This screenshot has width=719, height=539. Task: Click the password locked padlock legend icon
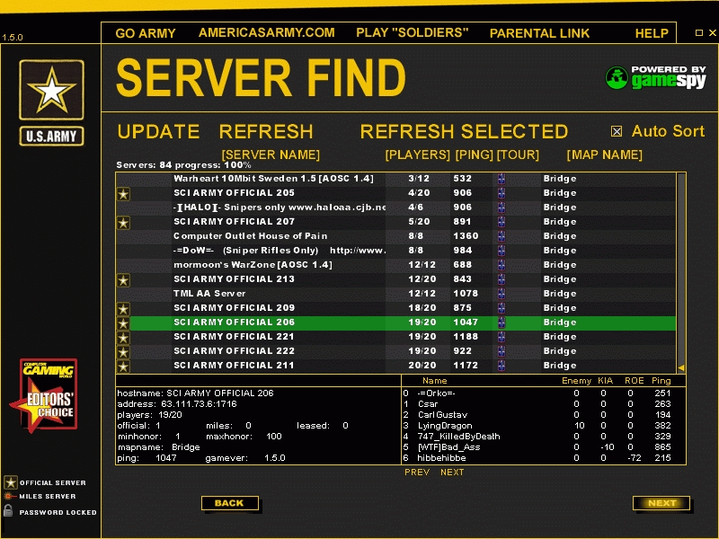(10, 511)
